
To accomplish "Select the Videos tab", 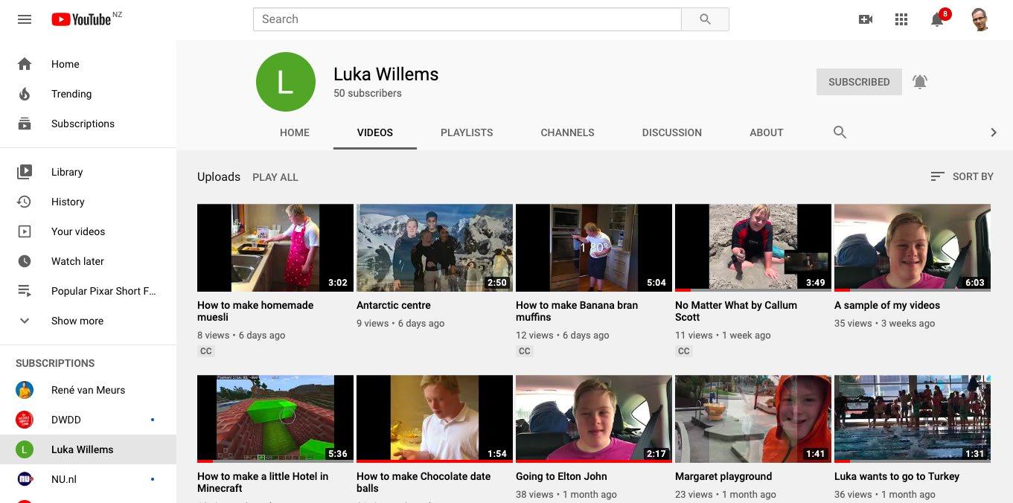I will [x=375, y=132].
